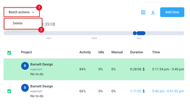Click the B avatar in the 84% row

(25, 66)
